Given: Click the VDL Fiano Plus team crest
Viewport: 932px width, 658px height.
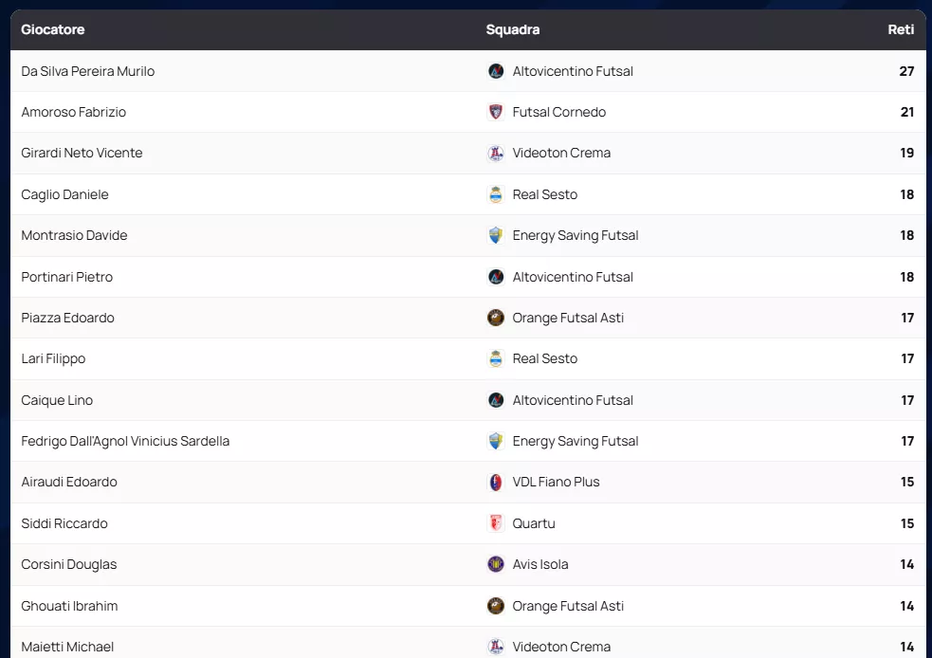Looking at the screenshot, I should [x=495, y=482].
